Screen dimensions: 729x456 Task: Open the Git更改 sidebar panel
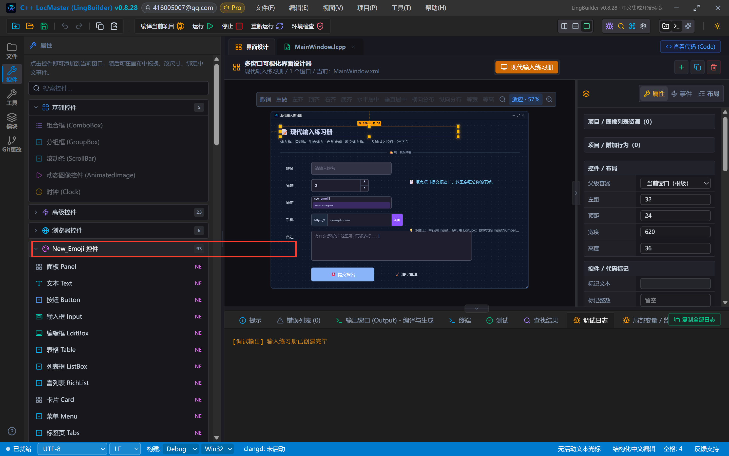point(12,144)
